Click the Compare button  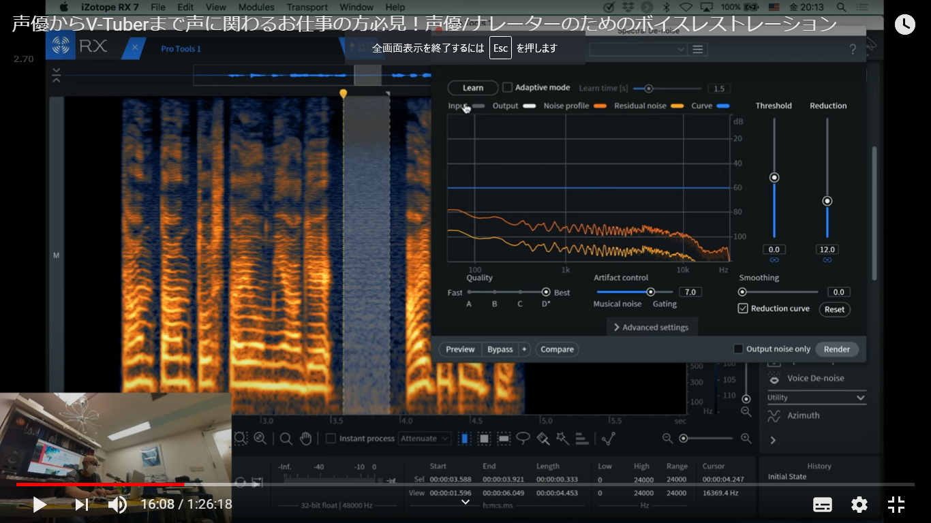(558, 349)
